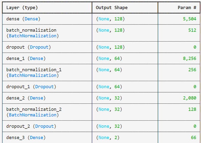Click the (None, 2) output shape

[108, 138]
